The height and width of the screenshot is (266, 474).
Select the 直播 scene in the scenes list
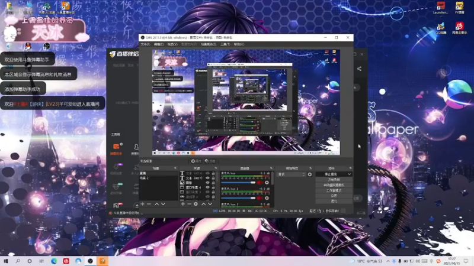coord(158,173)
